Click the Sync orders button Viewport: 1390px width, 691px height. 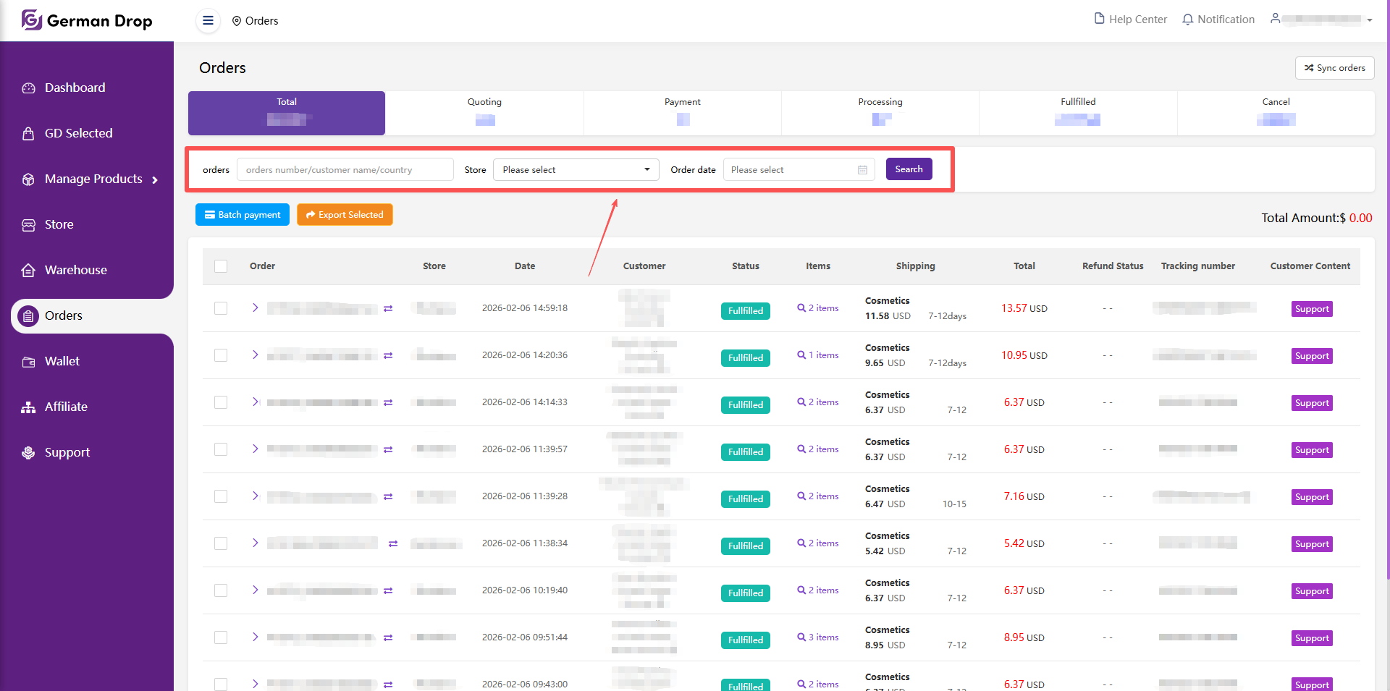tap(1334, 68)
